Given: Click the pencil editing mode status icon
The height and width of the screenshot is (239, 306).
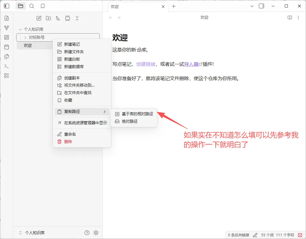Looking at the screenshot, I should click(255, 235).
